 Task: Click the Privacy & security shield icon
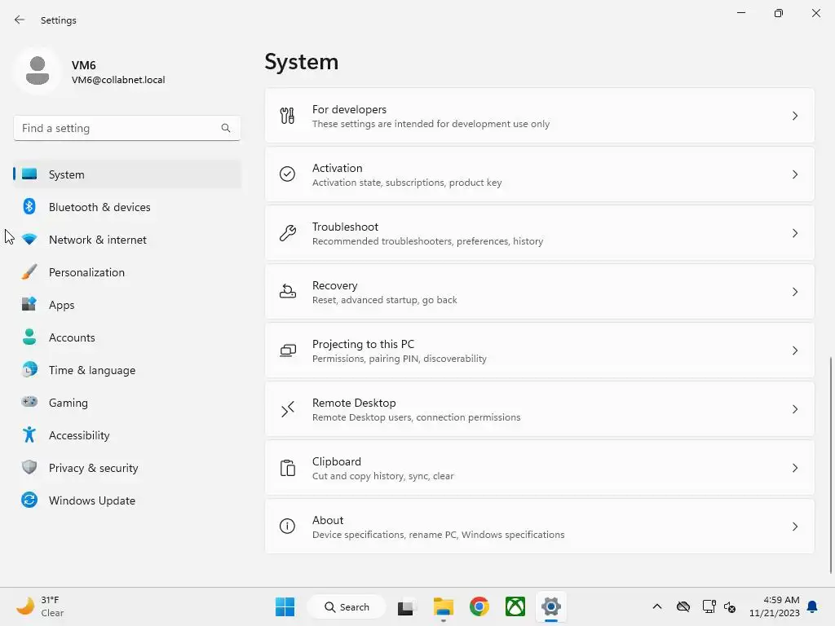pos(29,467)
